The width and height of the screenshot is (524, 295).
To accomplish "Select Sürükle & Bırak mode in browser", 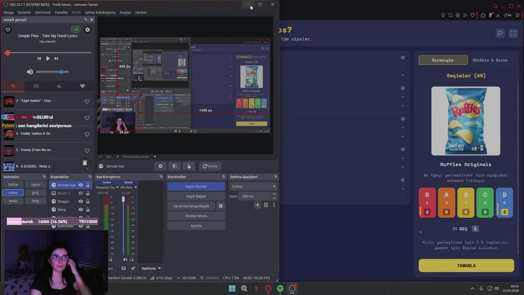I will (x=490, y=60).
